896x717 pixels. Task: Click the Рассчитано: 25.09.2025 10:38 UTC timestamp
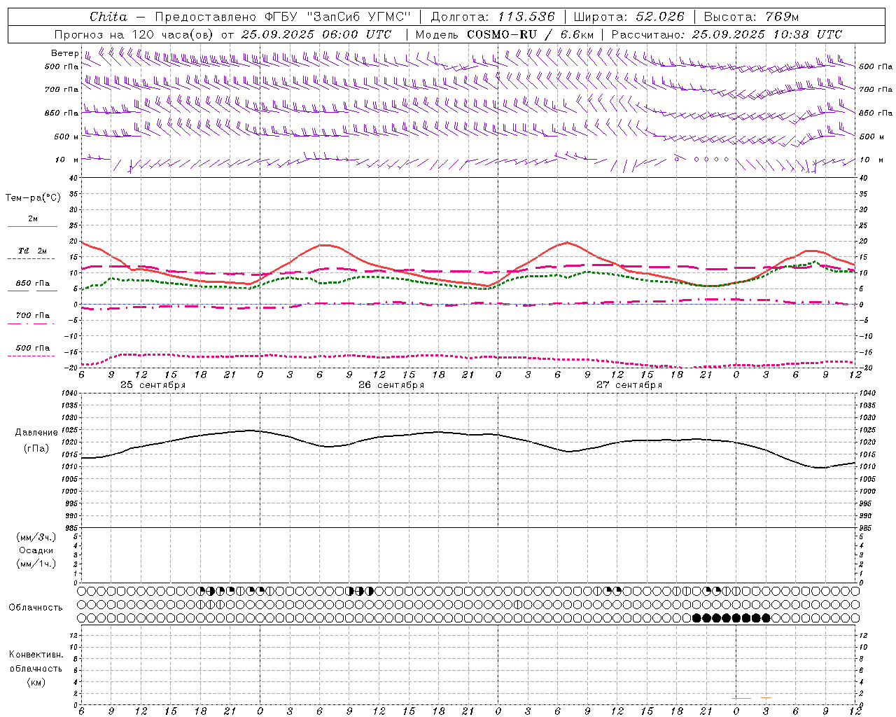[x=727, y=34]
